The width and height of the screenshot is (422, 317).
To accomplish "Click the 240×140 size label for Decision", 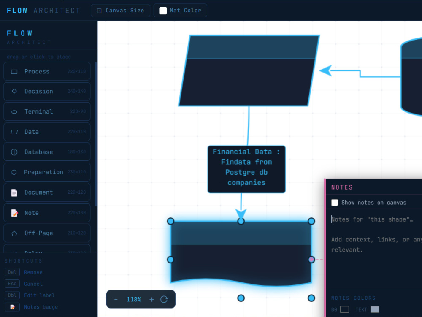I will 77,92.
